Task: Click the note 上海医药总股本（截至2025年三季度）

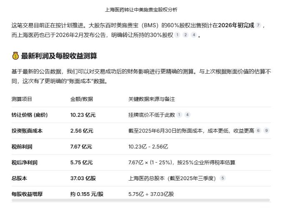Action: (x=172, y=178)
